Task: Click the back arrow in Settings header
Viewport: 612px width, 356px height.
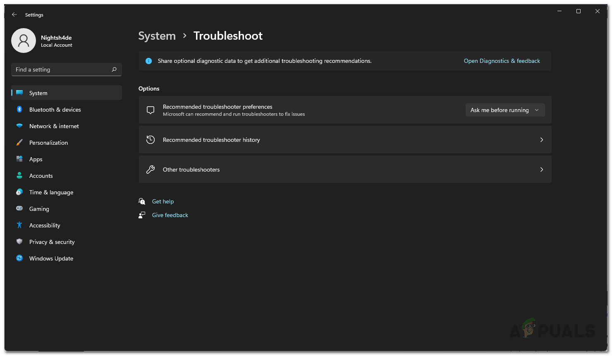Action: pos(14,14)
